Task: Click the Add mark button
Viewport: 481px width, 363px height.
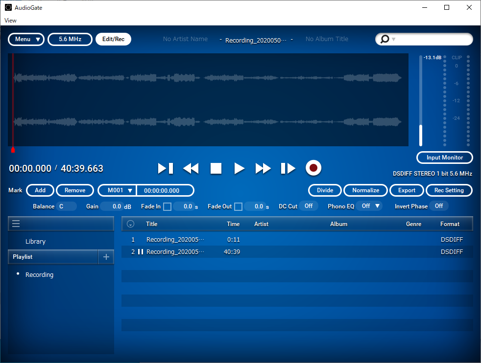Action: click(40, 190)
